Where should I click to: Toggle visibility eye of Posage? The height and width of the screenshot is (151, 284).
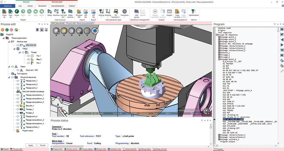tap(23, 52)
